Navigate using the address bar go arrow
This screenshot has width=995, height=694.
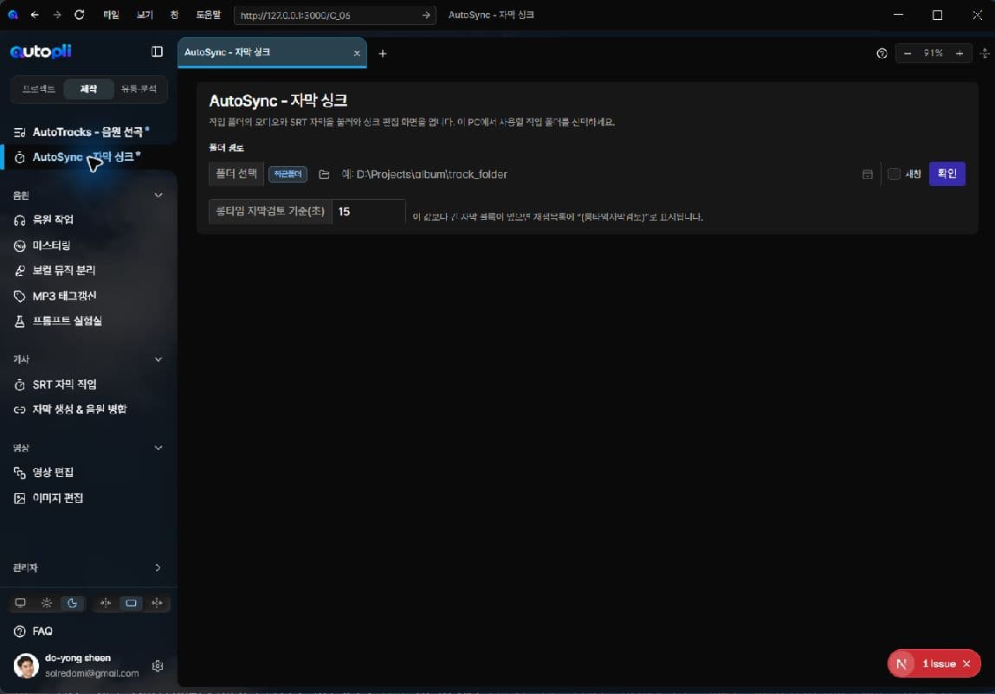click(x=426, y=16)
